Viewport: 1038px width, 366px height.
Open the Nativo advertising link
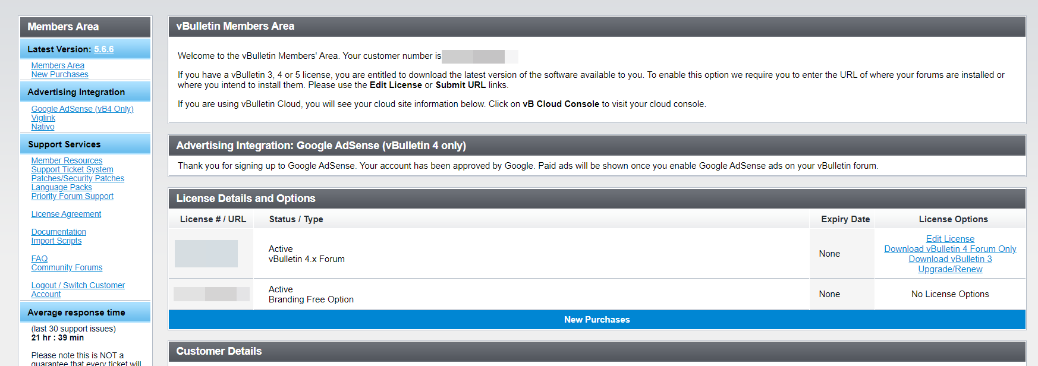click(43, 127)
